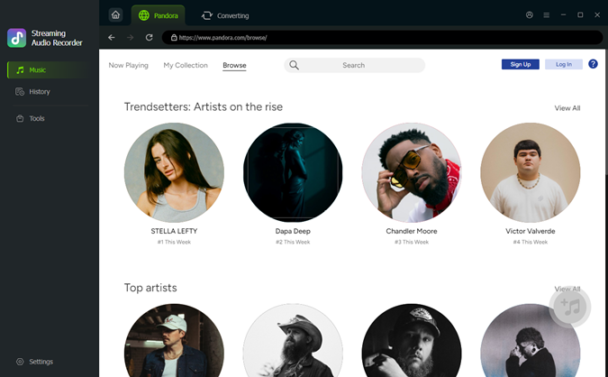Screen dimensions: 608x377
Task: Click the Converting arrows icon
Action: (x=207, y=15)
